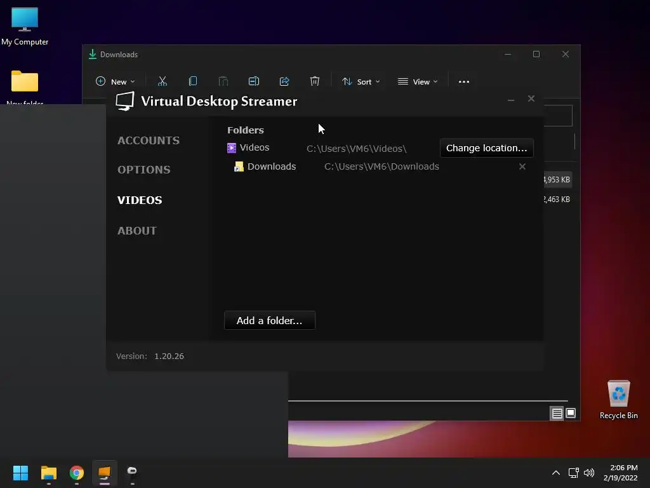
Task: Open the ACCOUNTS section
Action: point(149,140)
